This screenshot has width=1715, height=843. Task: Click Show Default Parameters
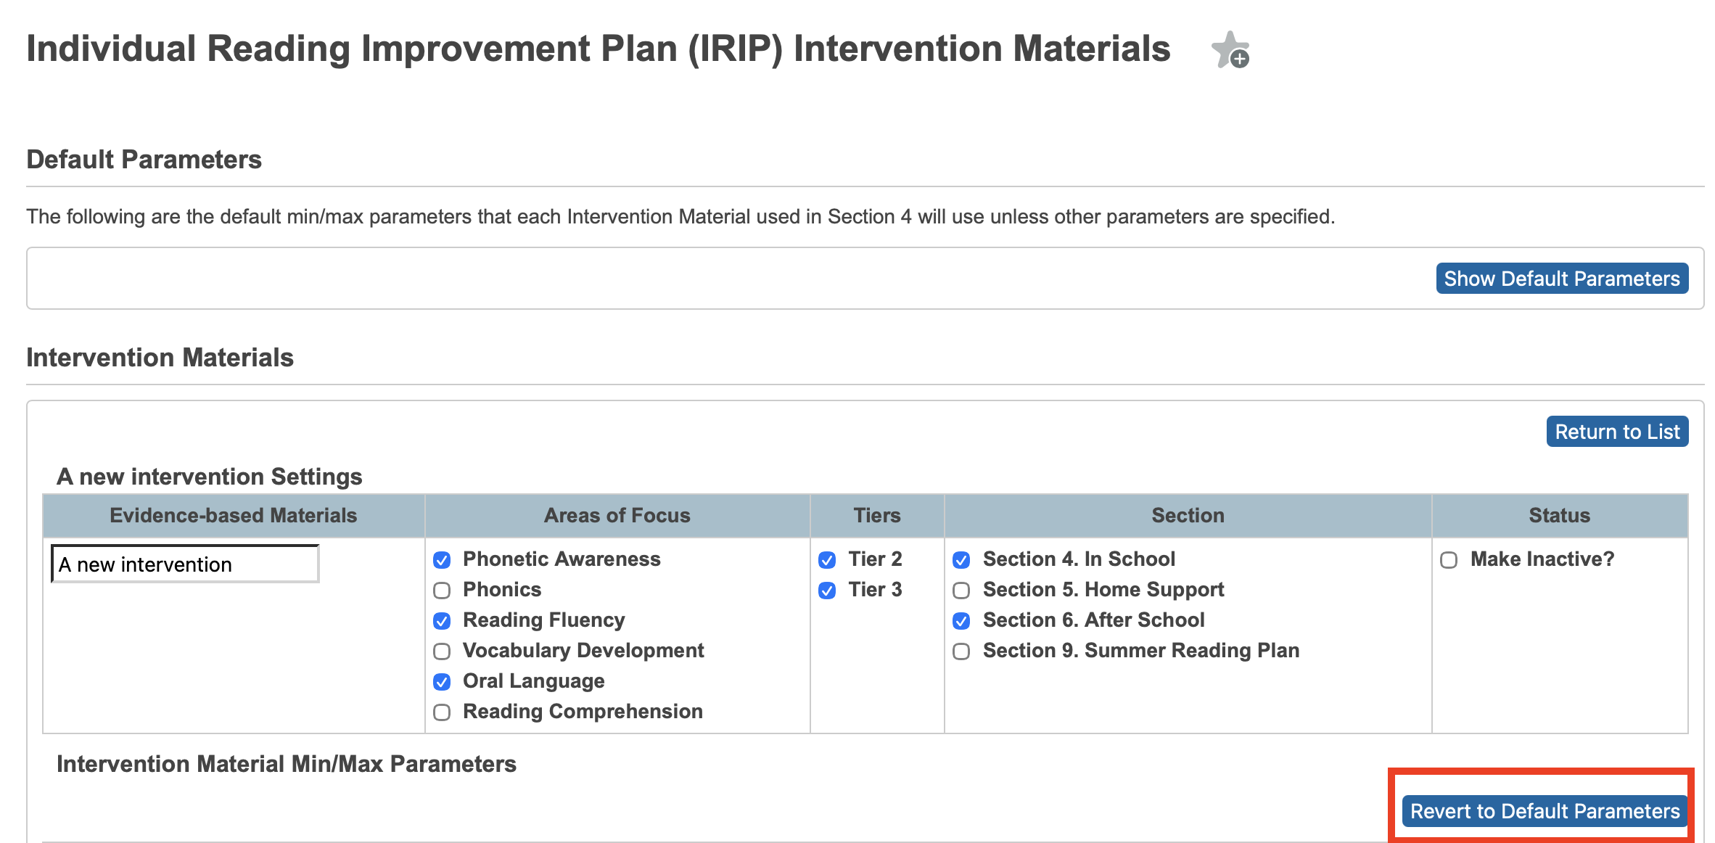[x=1561, y=278]
